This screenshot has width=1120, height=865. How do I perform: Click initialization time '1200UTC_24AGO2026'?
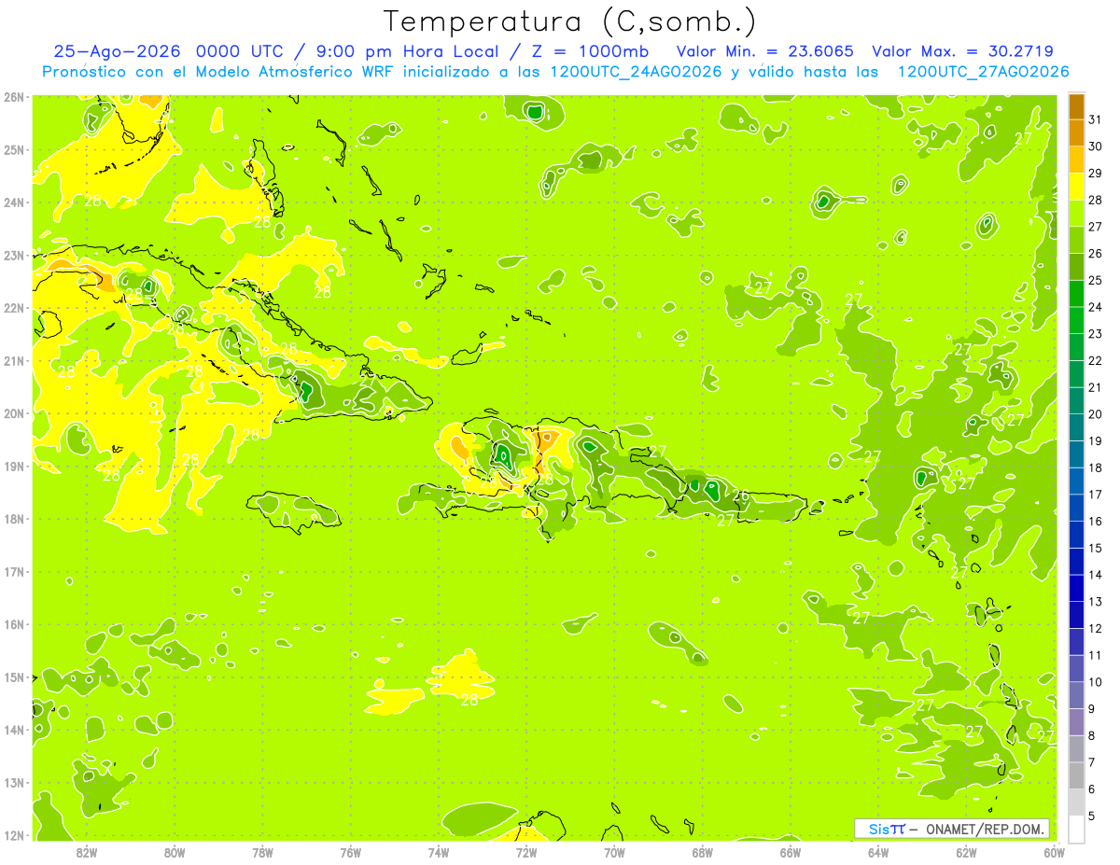coord(635,72)
